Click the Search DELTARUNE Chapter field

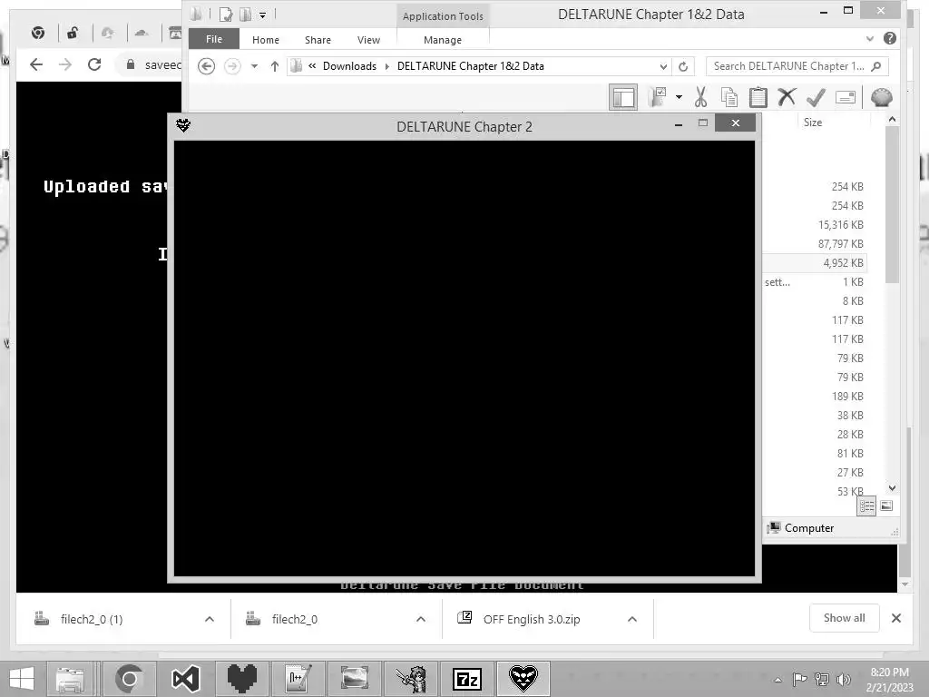[797, 65]
